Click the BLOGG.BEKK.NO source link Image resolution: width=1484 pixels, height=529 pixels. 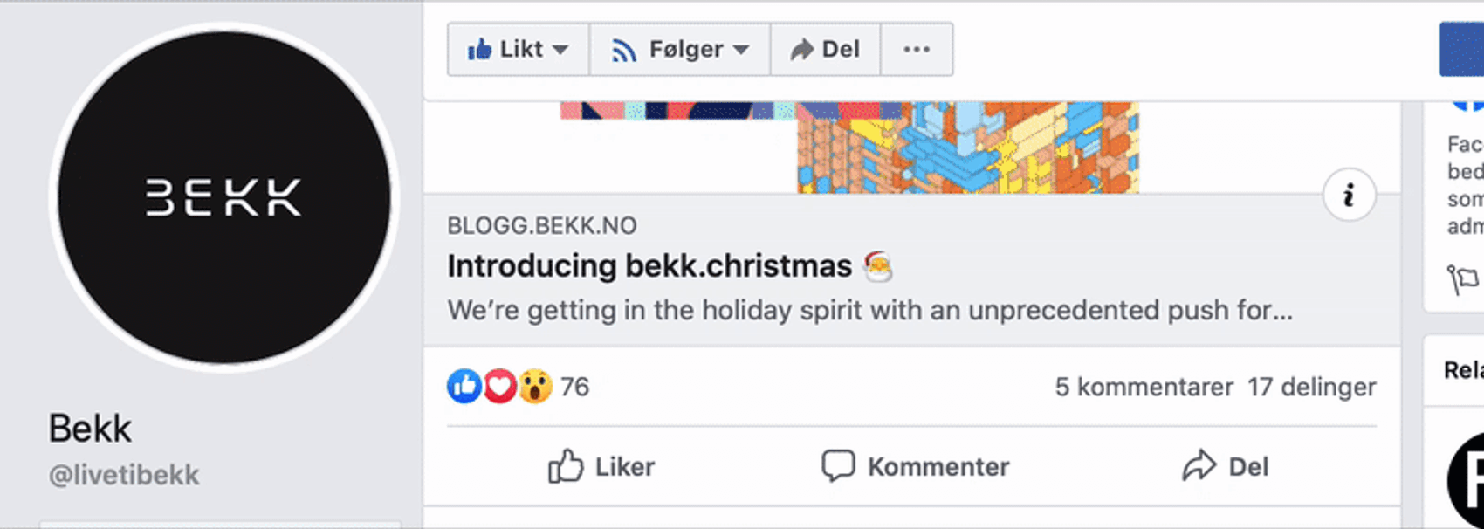click(x=542, y=226)
